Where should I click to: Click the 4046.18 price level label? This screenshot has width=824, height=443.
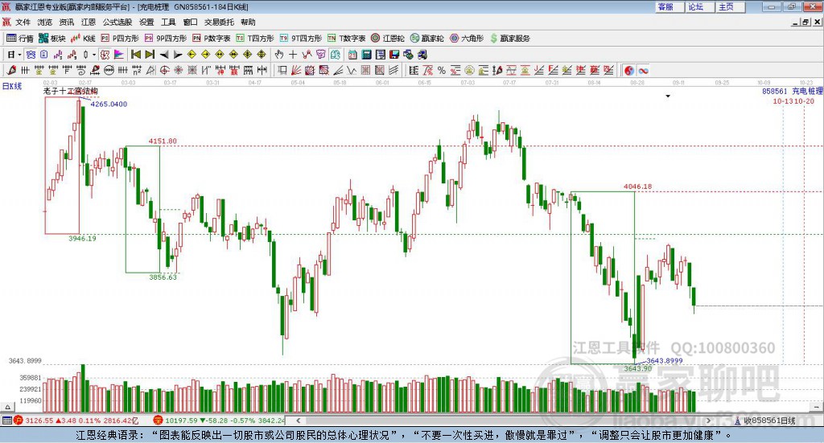pos(637,187)
